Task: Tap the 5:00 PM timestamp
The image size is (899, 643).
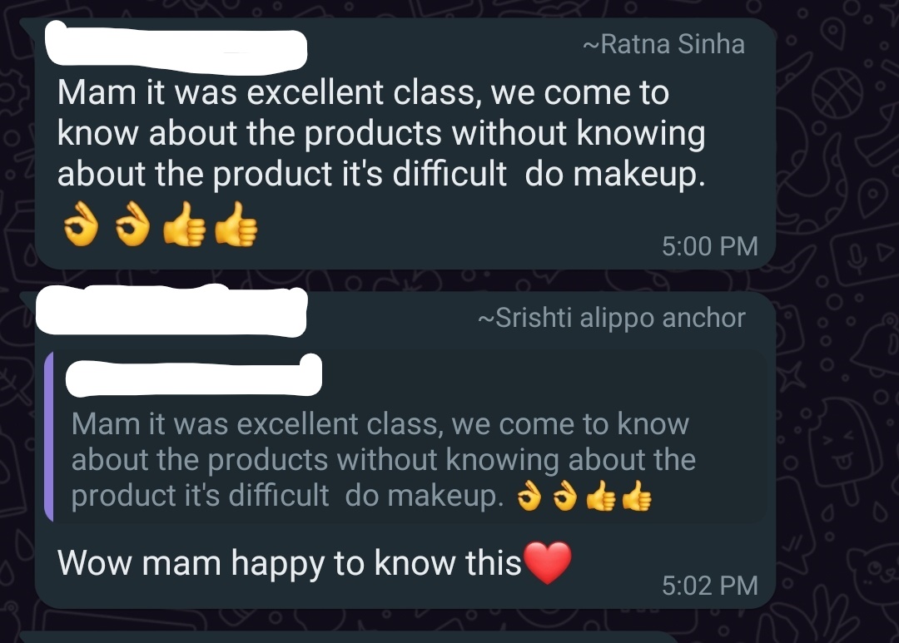Action: point(710,246)
